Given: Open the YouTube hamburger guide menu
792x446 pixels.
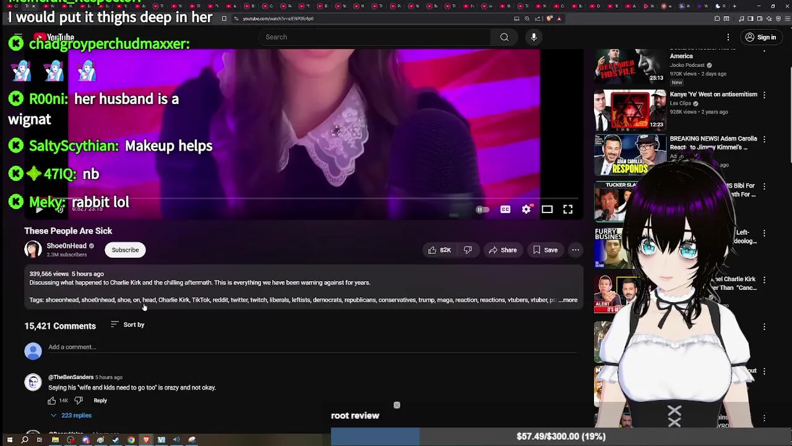Looking at the screenshot, I should tap(17, 37).
